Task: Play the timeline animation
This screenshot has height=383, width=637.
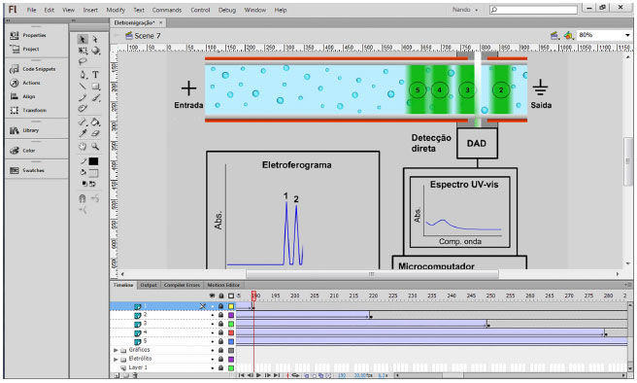Action: click(x=258, y=375)
